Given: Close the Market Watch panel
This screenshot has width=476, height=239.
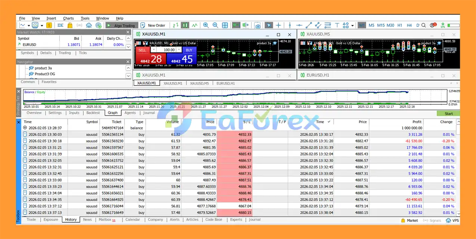Looking at the screenshot, I should [128, 32].
